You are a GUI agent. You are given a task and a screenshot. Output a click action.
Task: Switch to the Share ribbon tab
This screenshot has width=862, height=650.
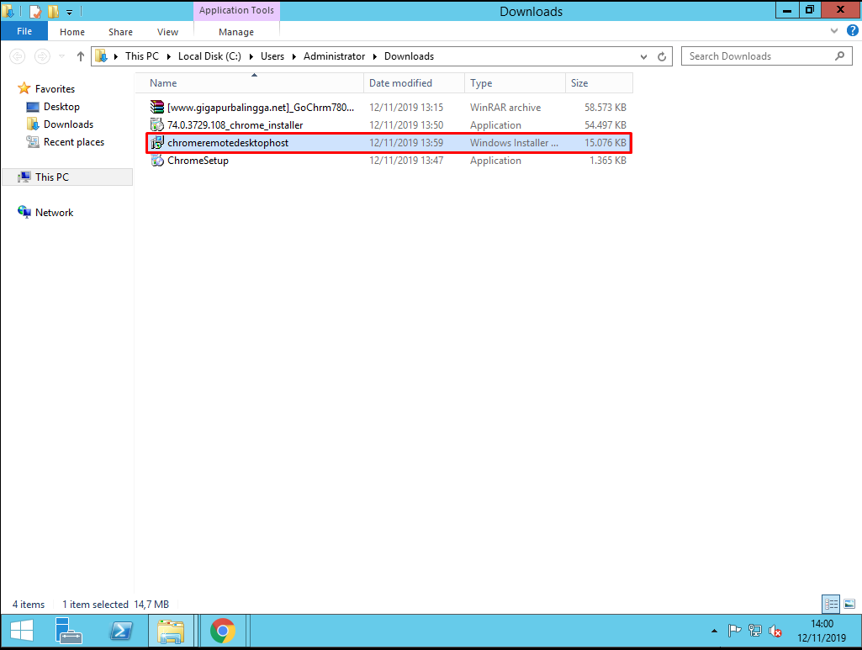[120, 32]
